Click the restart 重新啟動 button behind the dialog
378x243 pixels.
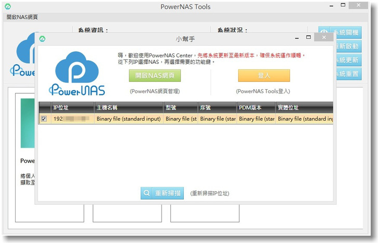click(348, 47)
